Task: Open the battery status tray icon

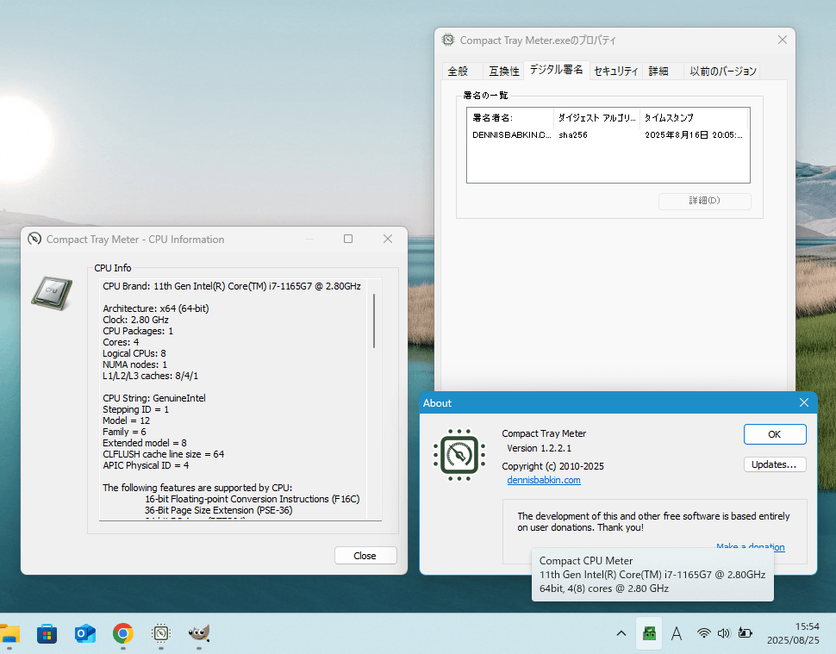Action: click(745, 633)
